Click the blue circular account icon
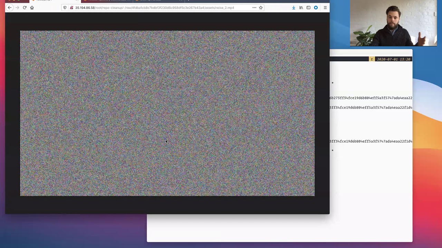The width and height of the screenshot is (442, 248). pyautogui.click(x=316, y=8)
